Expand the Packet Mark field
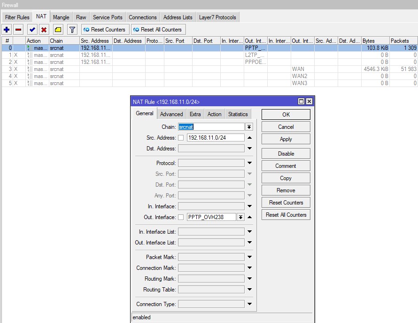This screenshot has height=323, width=418. click(249, 257)
